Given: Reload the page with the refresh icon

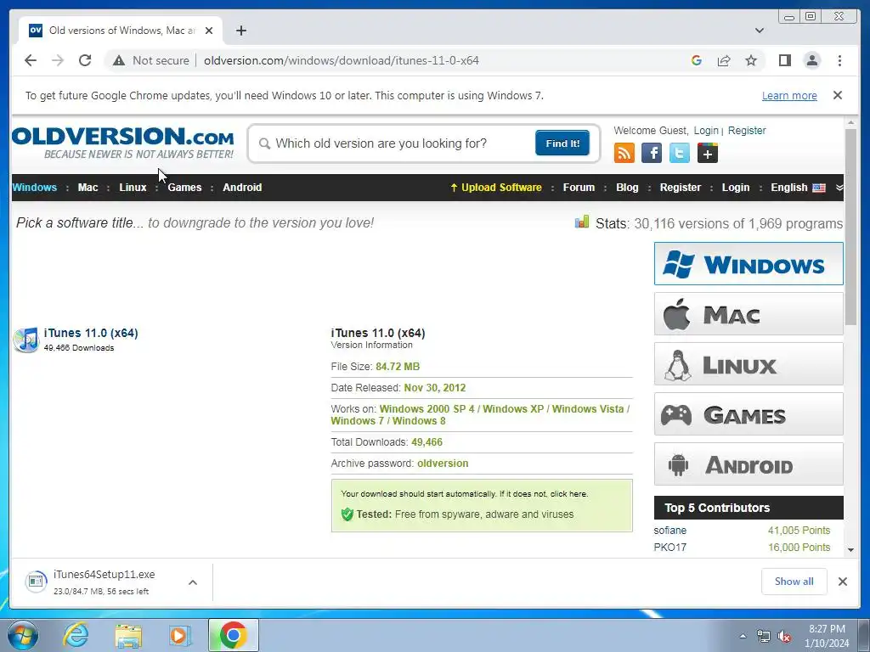Looking at the screenshot, I should click(x=85, y=60).
